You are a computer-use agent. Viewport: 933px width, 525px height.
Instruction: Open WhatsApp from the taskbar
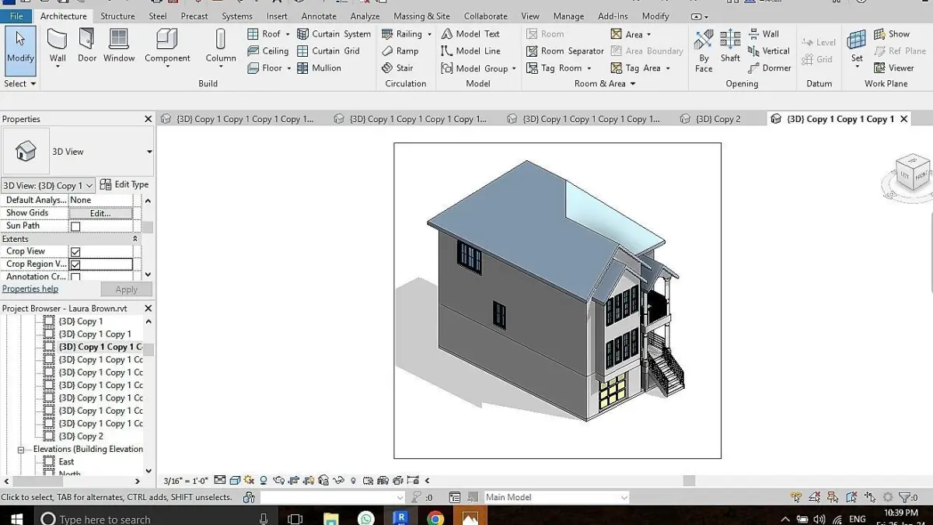[x=365, y=519]
